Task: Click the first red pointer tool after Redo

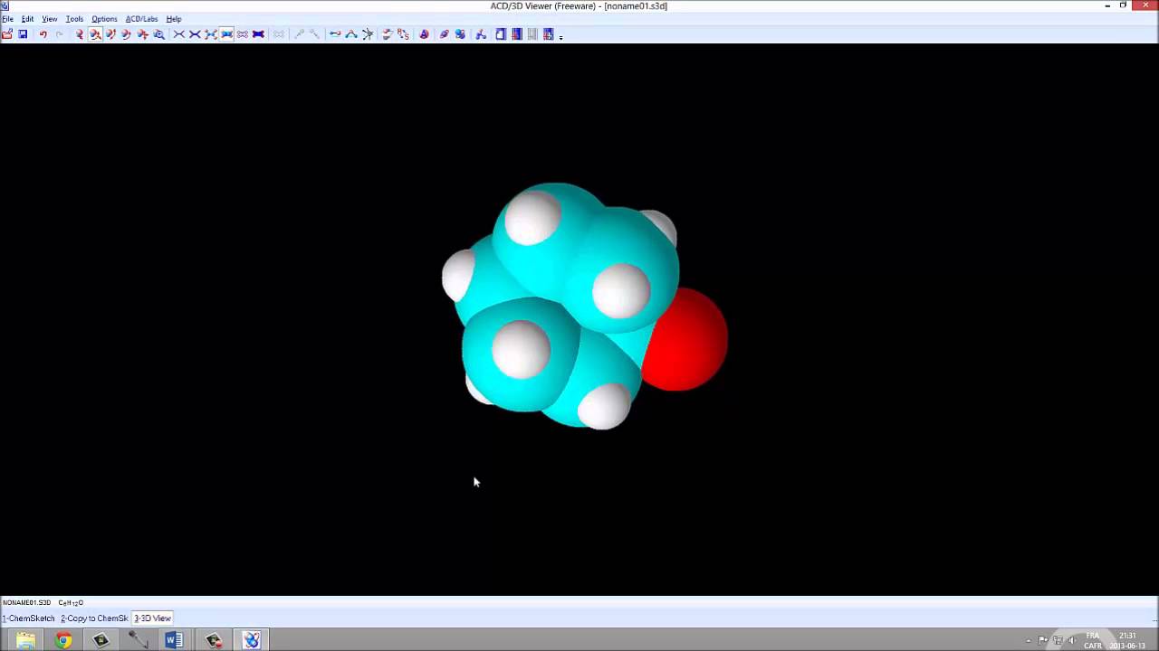Action: point(79,34)
